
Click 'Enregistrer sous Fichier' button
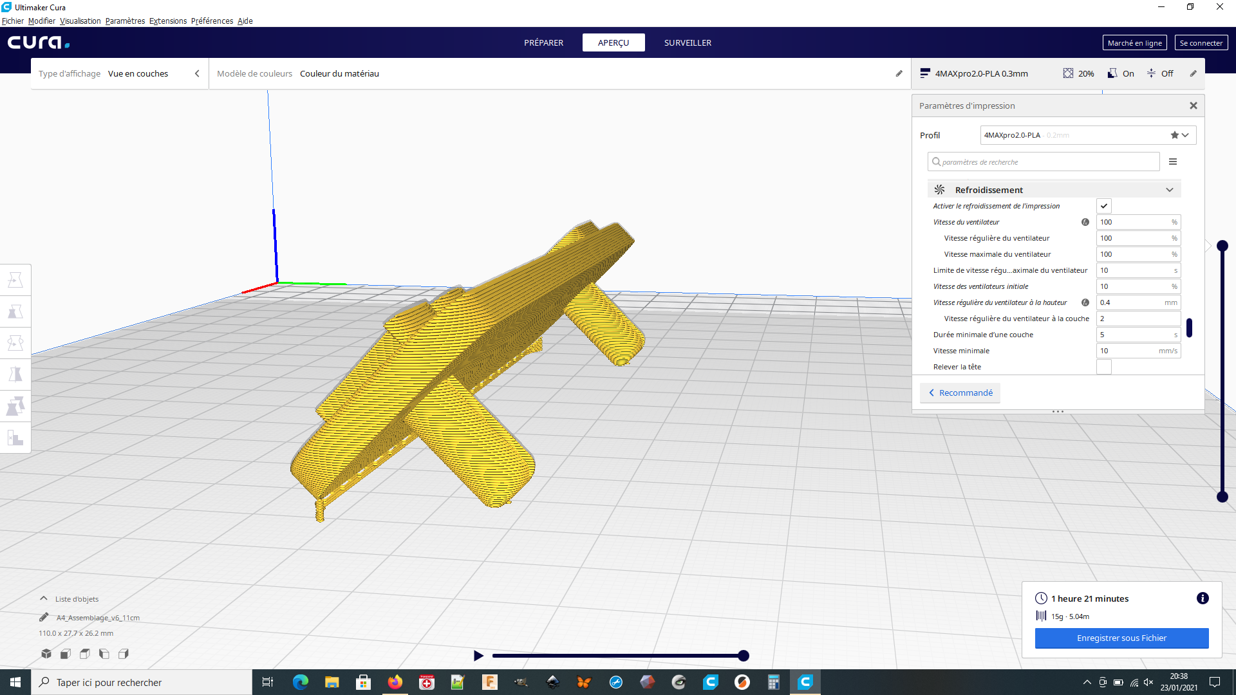pyautogui.click(x=1121, y=638)
